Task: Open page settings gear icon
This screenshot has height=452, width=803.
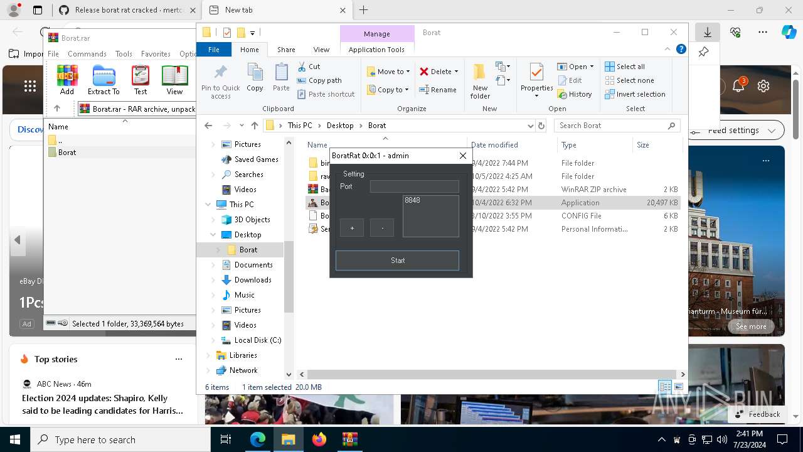Action: [x=763, y=86]
